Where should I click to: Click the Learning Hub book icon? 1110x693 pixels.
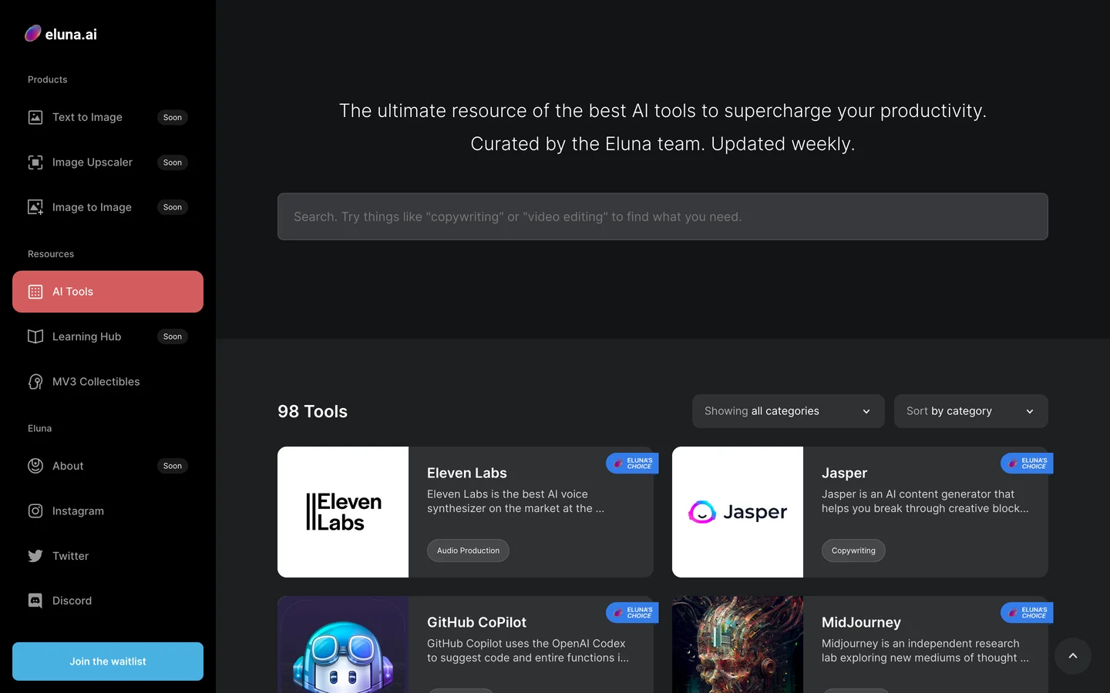coord(35,336)
